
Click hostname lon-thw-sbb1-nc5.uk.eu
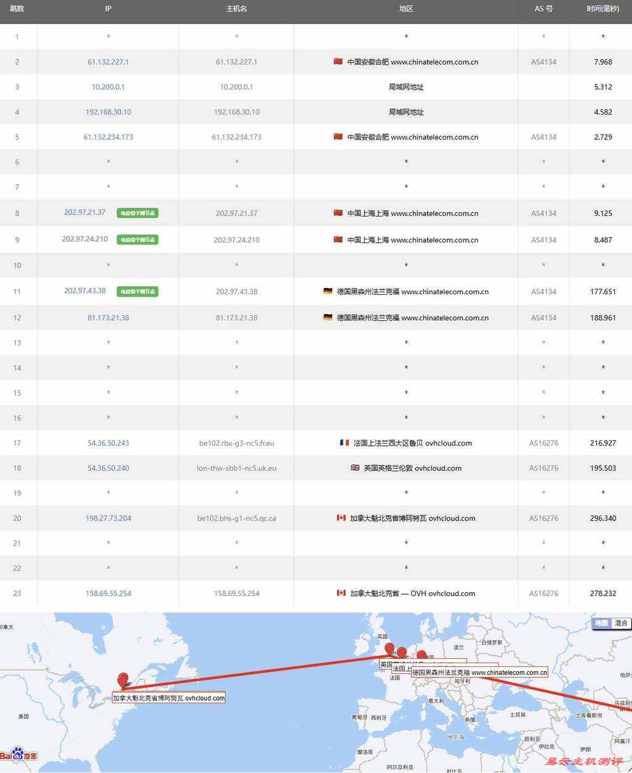click(x=236, y=468)
